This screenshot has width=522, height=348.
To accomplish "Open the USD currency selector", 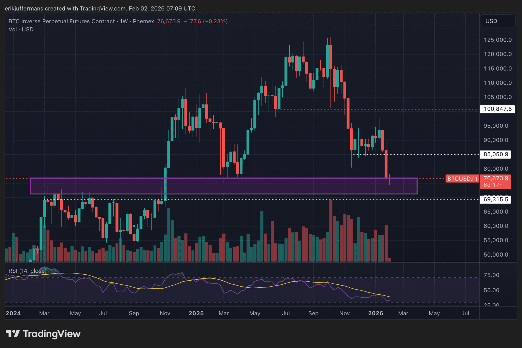I will pyautogui.click(x=498, y=21).
